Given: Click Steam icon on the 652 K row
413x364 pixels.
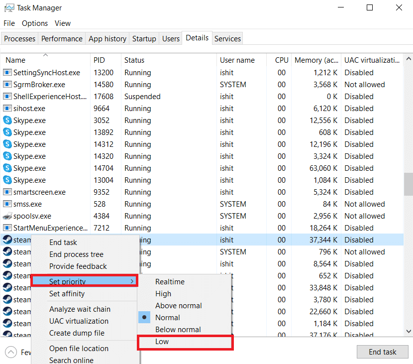Looking at the screenshot, I should 7,276.
